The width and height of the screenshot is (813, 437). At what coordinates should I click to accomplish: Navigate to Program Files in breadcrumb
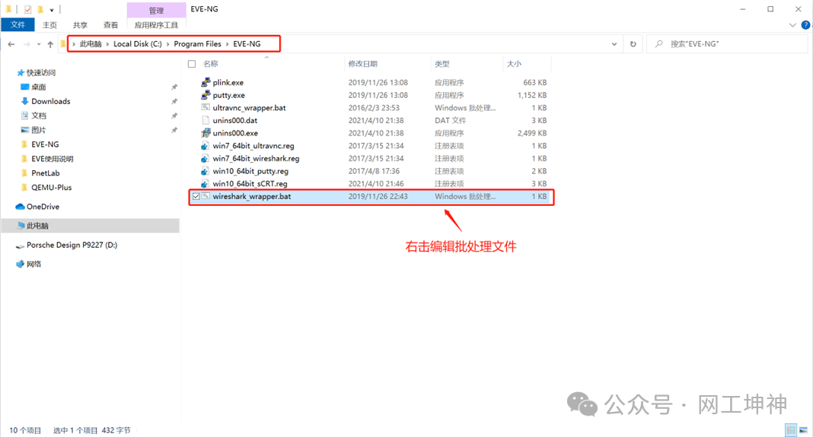coord(198,44)
